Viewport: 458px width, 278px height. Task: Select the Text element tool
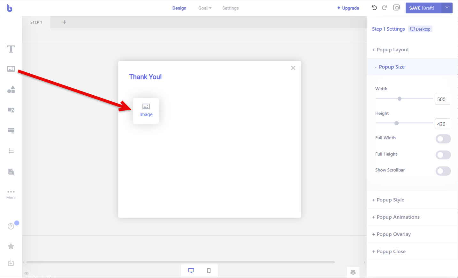11,49
